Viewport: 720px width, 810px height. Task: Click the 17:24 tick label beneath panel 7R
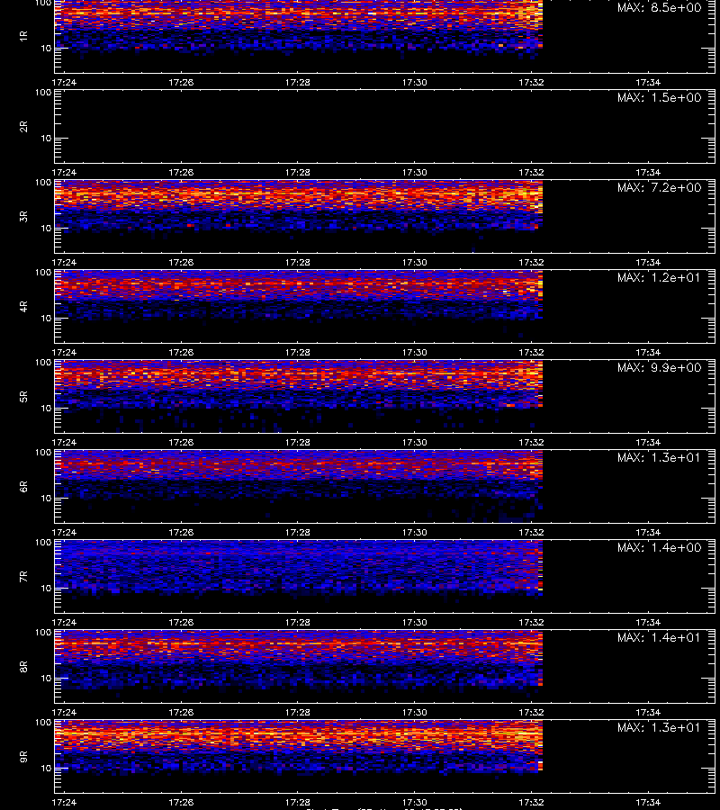coord(64,622)
